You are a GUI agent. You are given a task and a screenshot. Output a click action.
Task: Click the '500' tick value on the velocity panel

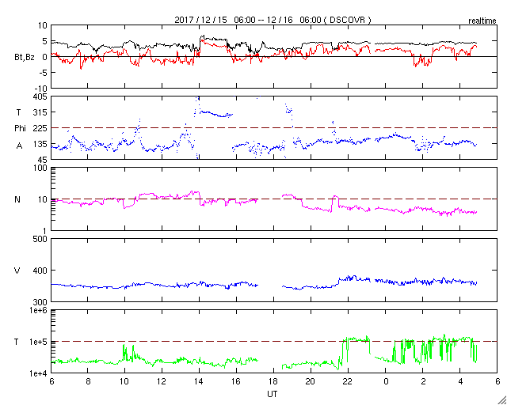40,239
